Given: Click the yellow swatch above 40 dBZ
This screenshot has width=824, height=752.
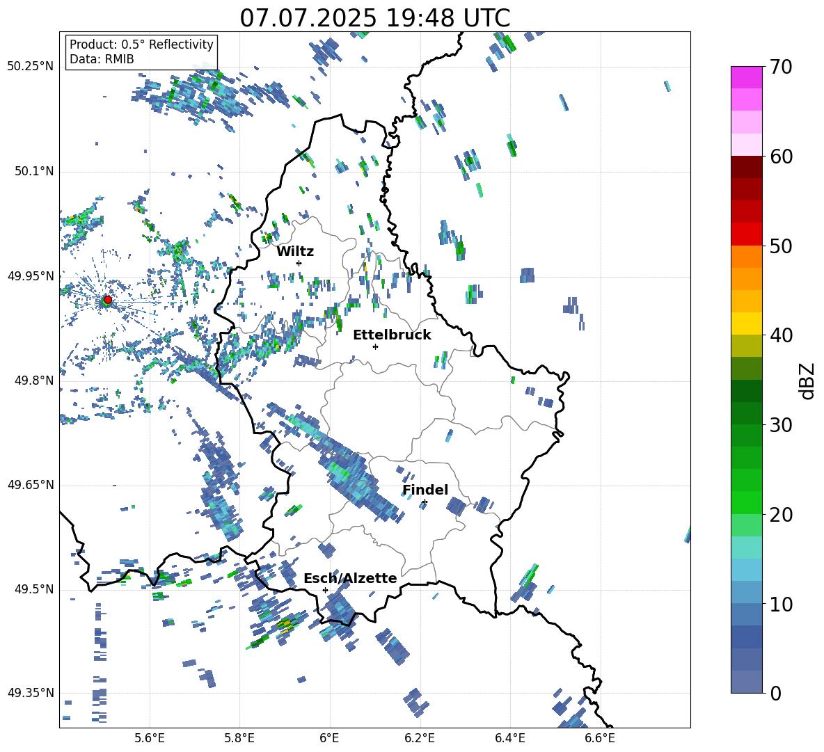Looking at the screenshot, I should [746, 323].
